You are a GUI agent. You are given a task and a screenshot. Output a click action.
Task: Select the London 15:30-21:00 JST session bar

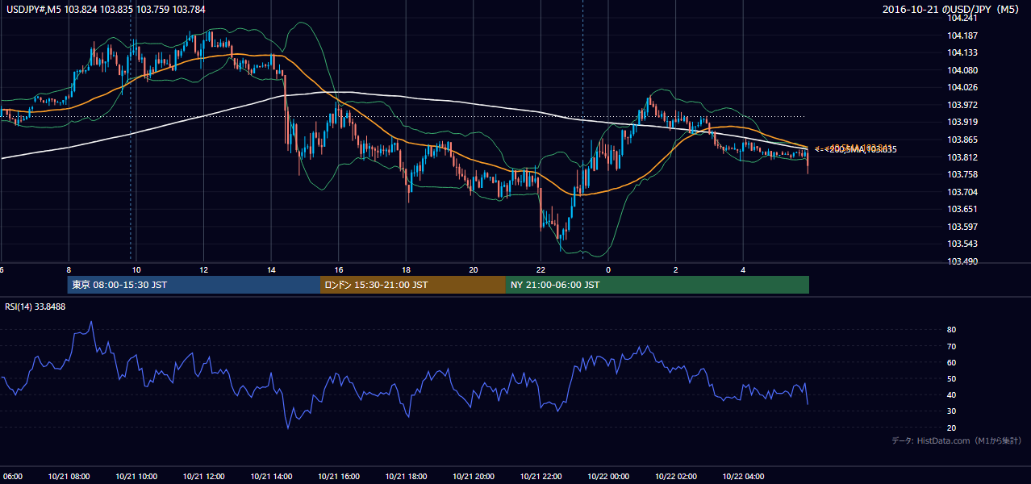(x=413, y=285)
